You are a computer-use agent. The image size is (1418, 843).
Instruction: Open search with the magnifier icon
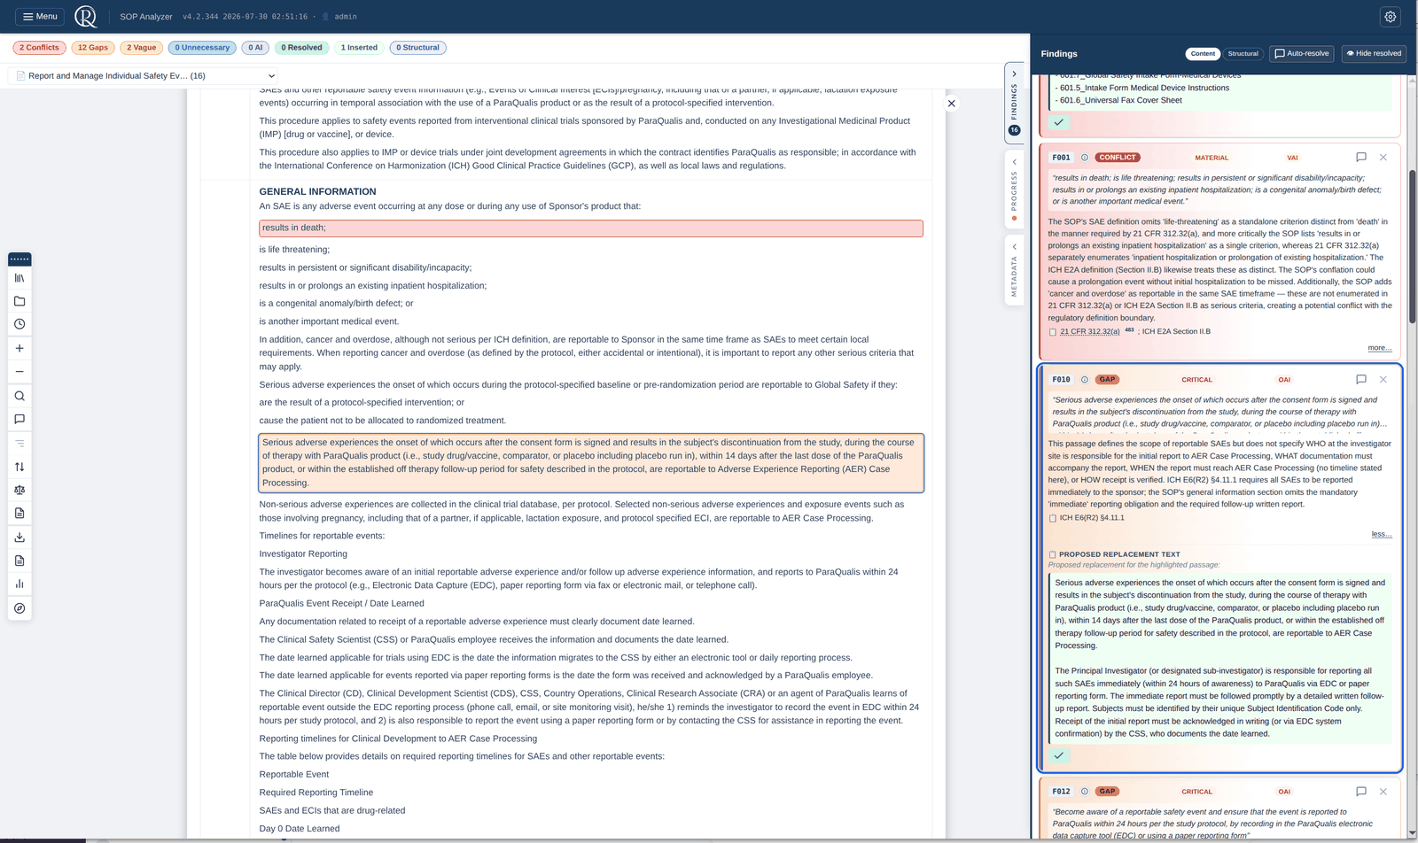[x=19, y=396]
